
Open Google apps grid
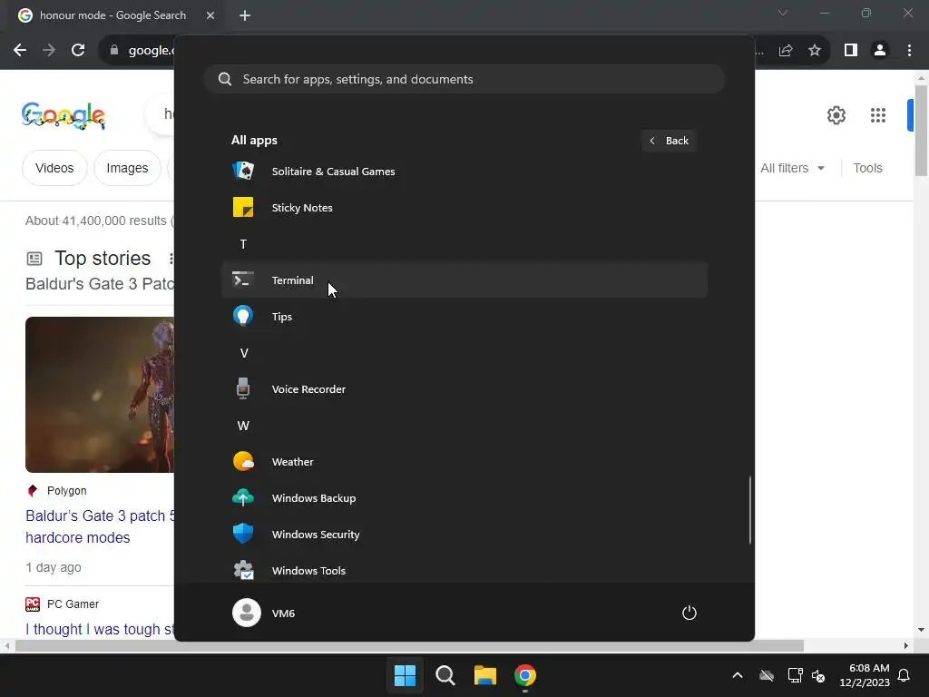(878, 115)
